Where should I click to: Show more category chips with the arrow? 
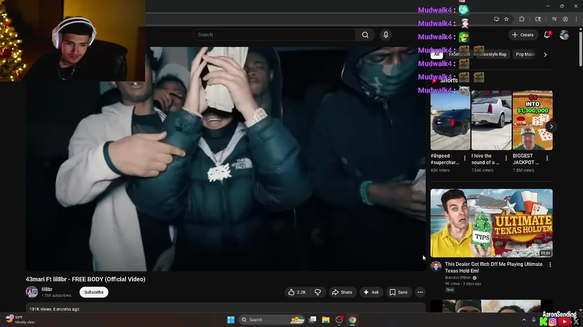pos(545,54)
